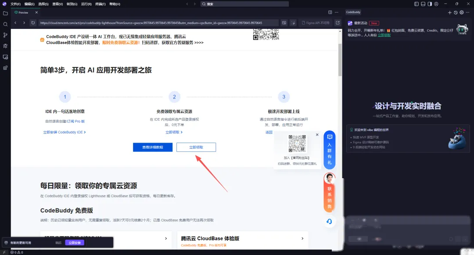
Task: Open CodeBuddy settings gear icon
Action: [462, 12]
